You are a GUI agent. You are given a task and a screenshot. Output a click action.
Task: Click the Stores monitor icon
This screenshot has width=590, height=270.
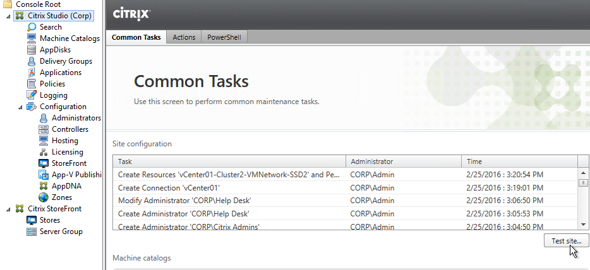[x=32, y=220]
